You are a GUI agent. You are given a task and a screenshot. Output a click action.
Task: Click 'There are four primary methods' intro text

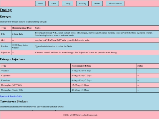click(23, 22)
